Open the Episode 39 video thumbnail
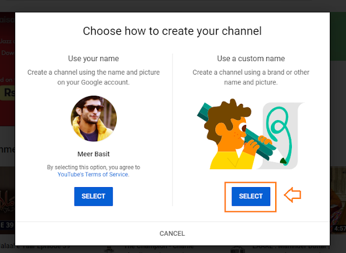This screenshot has width=346, height=253. pyautogui.click(x=7, y=200)
